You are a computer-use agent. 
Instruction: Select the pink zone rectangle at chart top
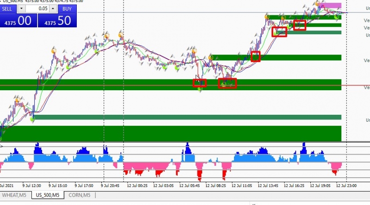click(329, 5)
